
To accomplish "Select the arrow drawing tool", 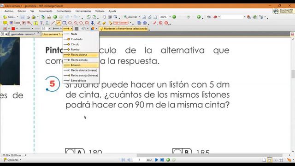I will pyautogui.click(x=59, y=23).
